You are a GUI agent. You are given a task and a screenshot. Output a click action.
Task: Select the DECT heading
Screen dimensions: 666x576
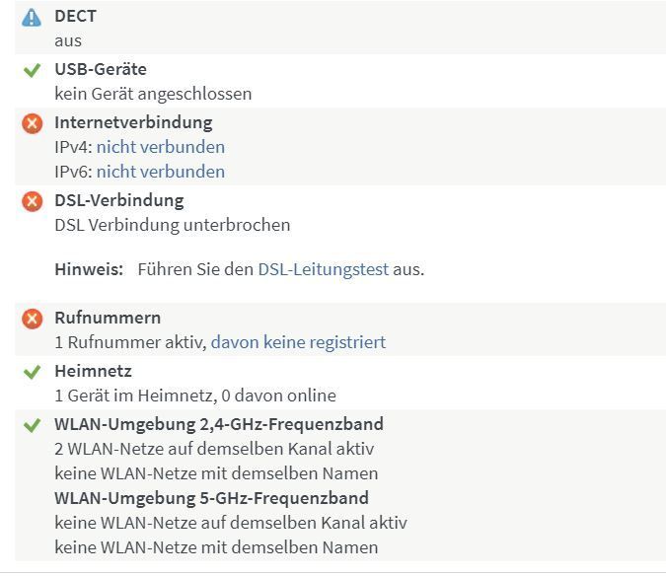(76, 16)
